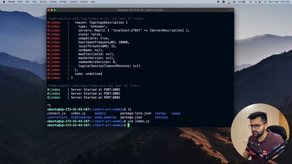292x164 pixels.
Task: Click the terminal window title text
Action: point(140,10)
